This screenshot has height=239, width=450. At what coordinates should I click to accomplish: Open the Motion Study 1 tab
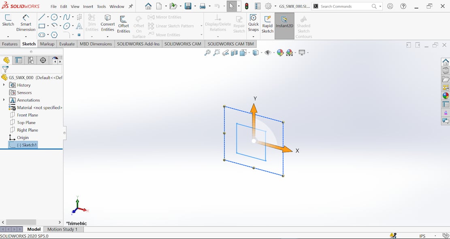coord(62,229)
